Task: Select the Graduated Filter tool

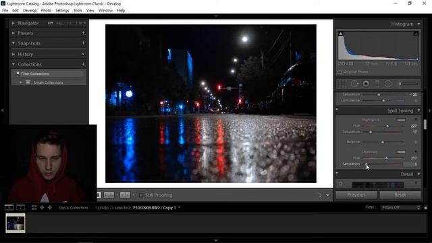Action: pyautogui.click(x=377, y=84)
